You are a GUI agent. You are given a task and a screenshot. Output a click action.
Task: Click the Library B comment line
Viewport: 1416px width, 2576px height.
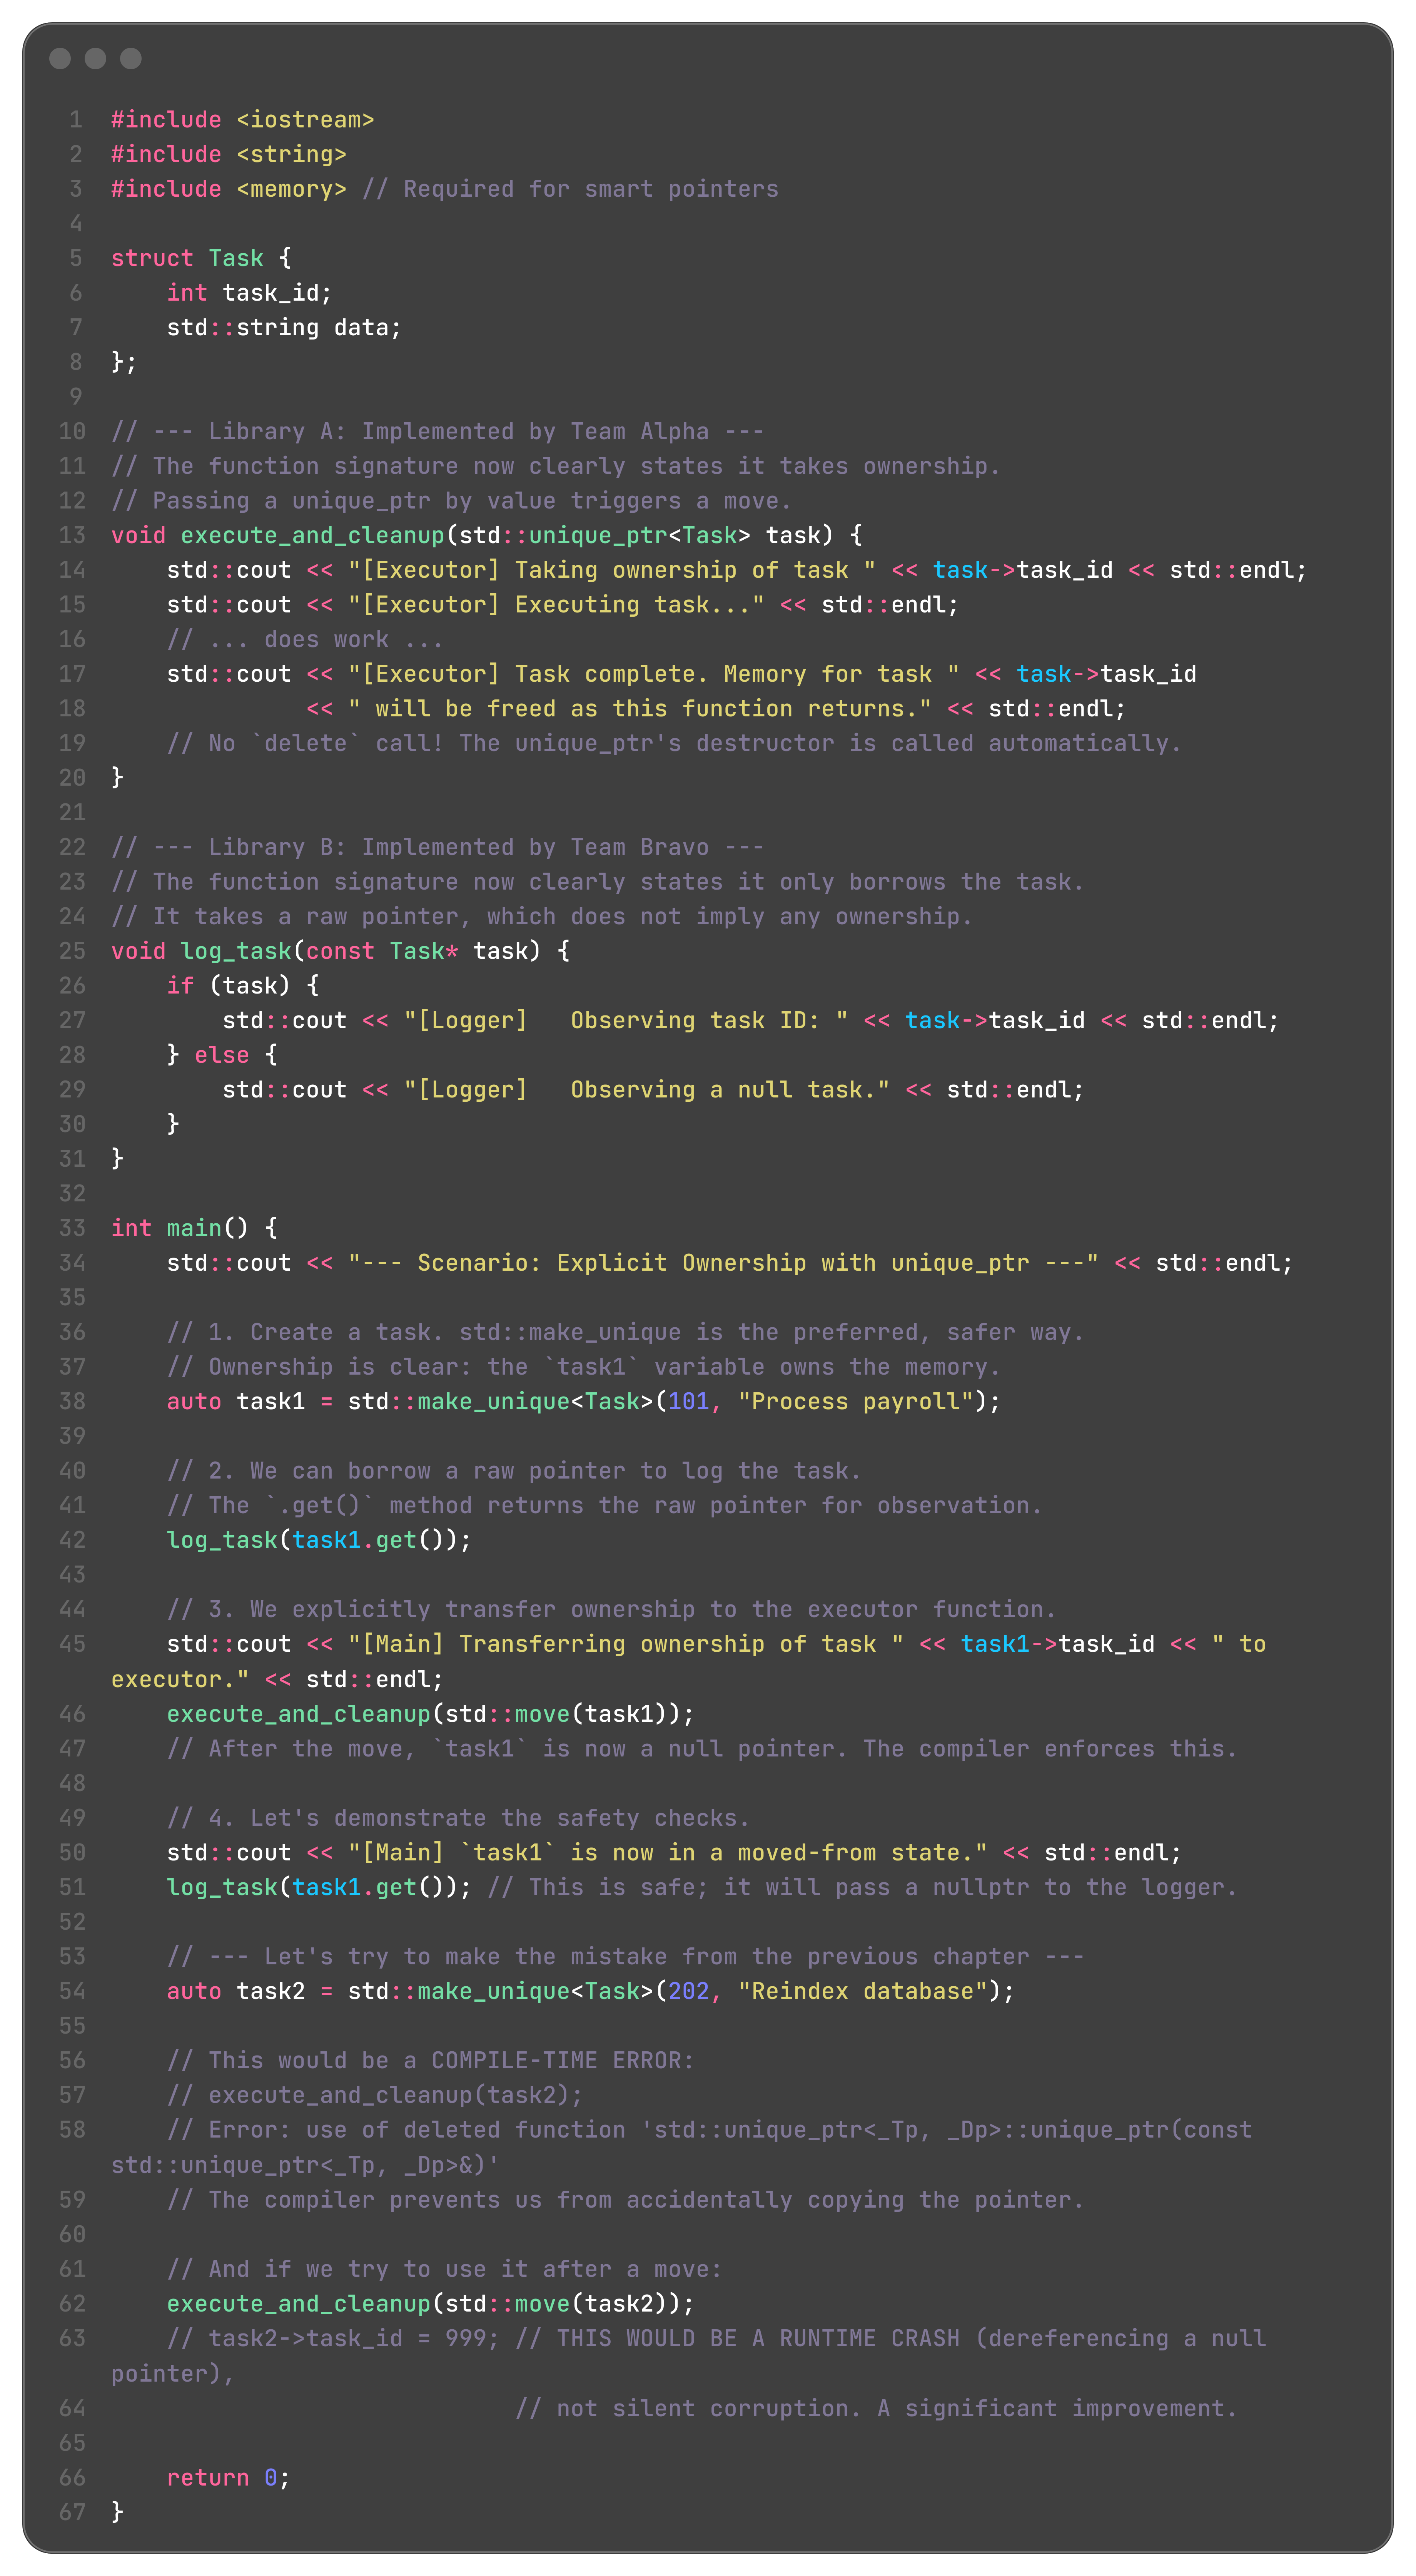coord(438,847)
